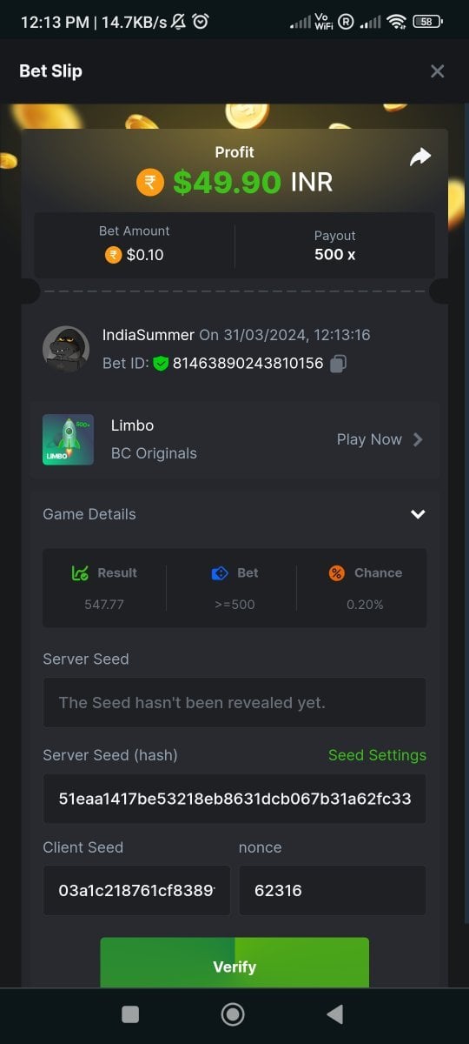
Task: Click the green Verify button
Action: click(234, 962)
